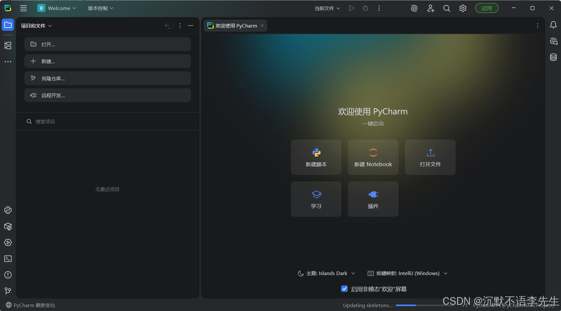
Task: Click the Run button in the toolbar
Action: click(x=352, y=8)
